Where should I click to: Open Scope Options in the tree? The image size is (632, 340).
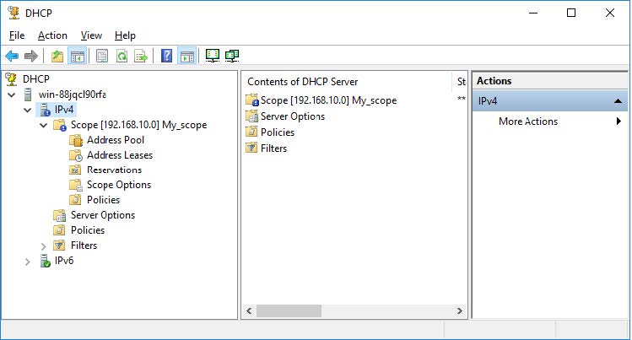click(x=119, y=185)
